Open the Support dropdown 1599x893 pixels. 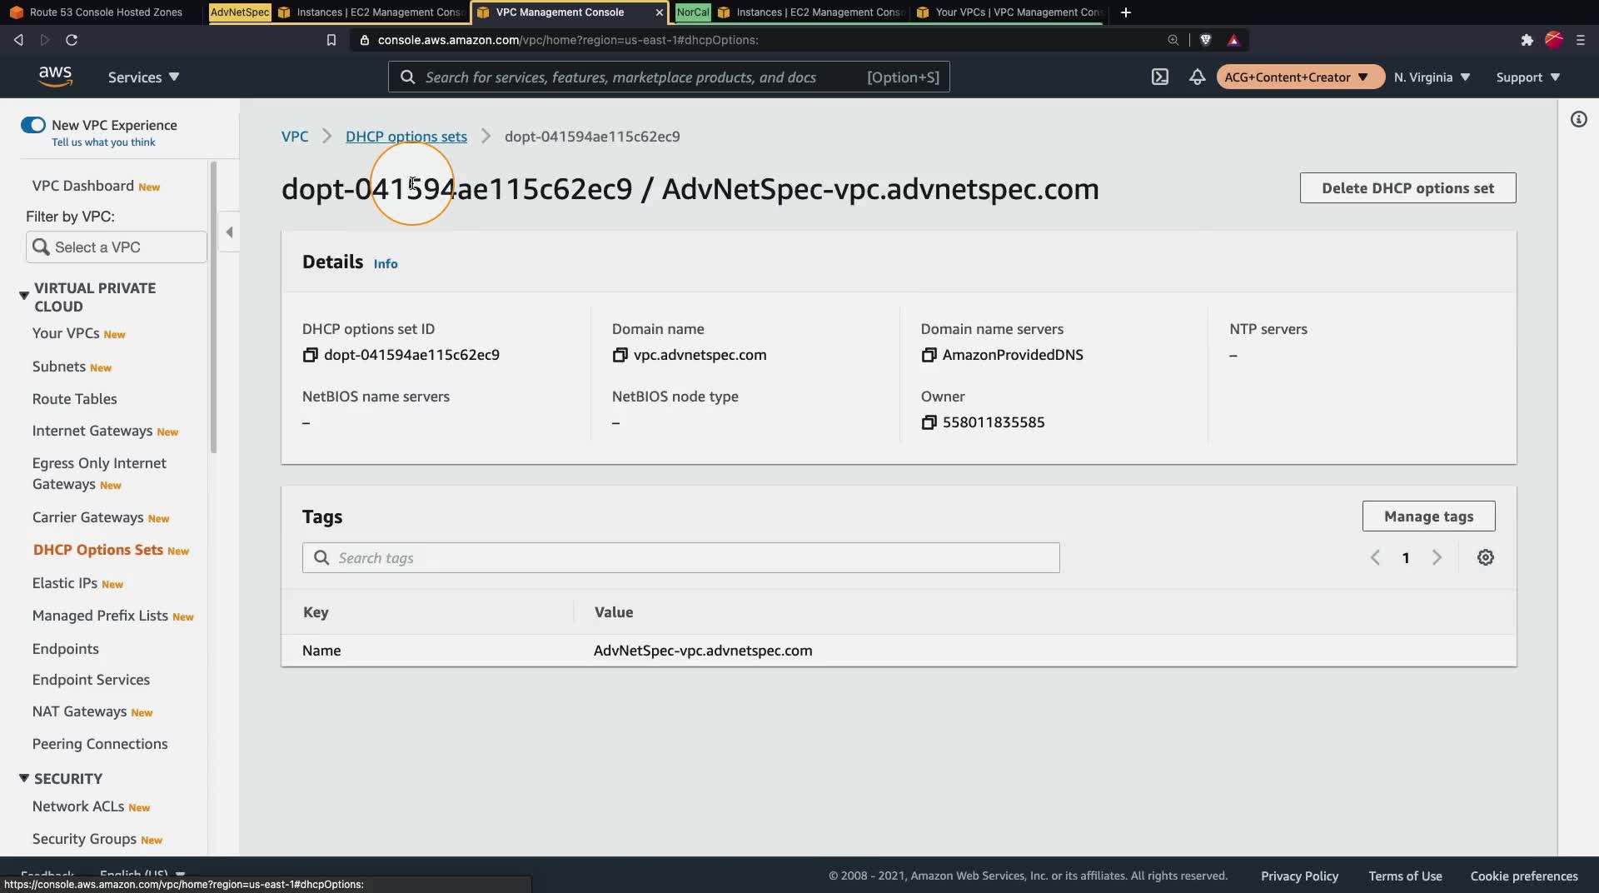click(x=1527, y=77)
